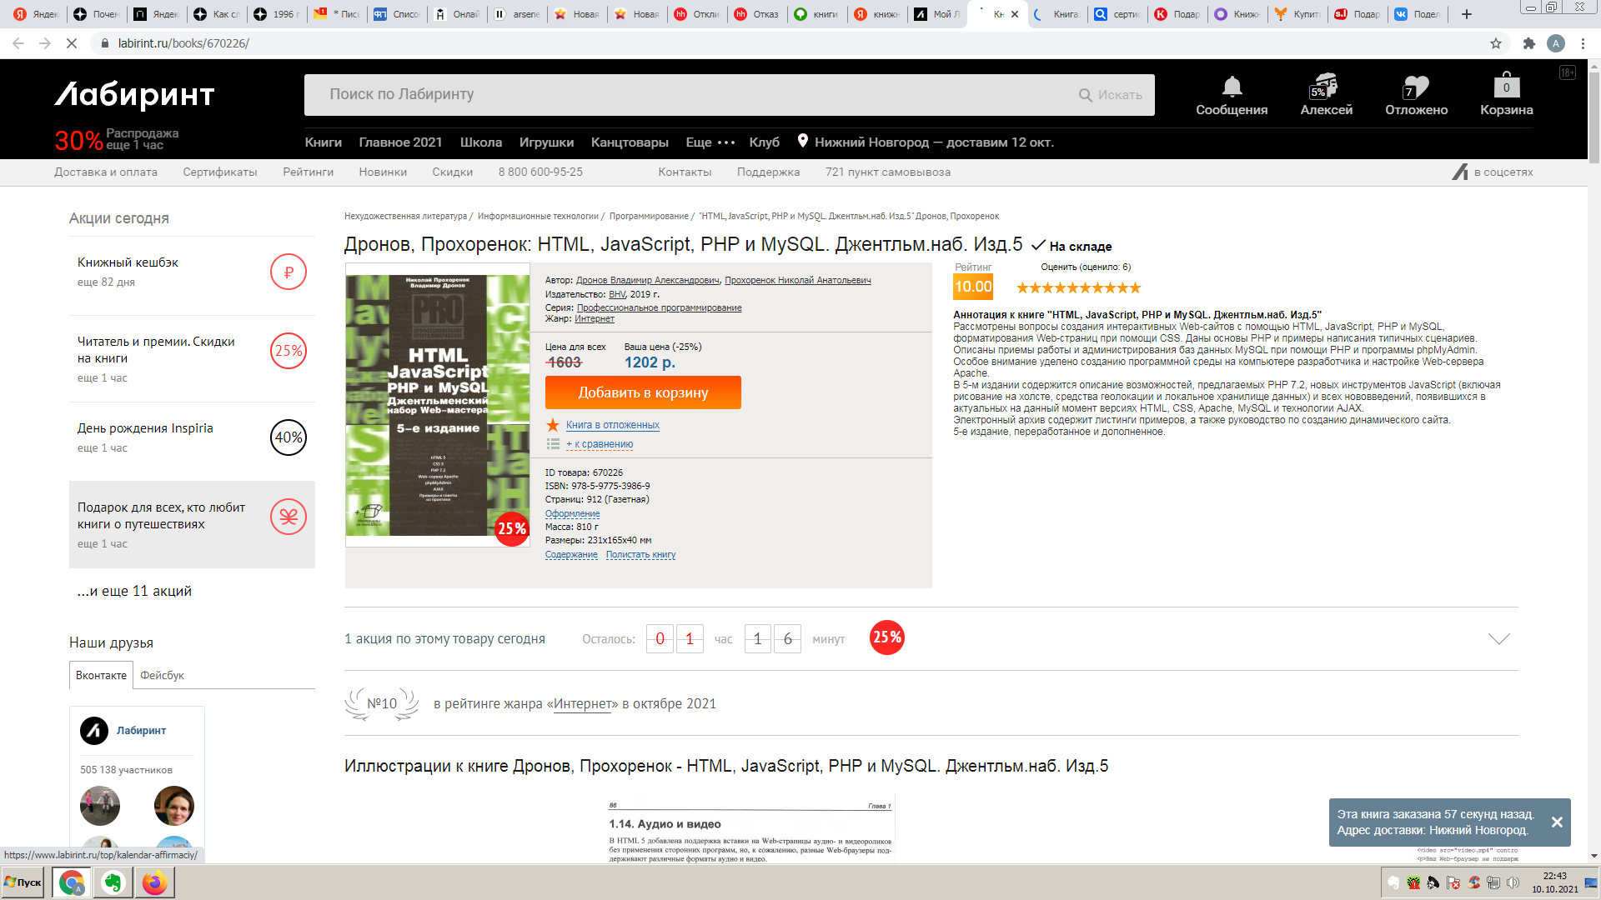Open author link Прохоренок Николай Анатольевич
The width and height of the screenshot is (1601, 900).
coord(798,280)
